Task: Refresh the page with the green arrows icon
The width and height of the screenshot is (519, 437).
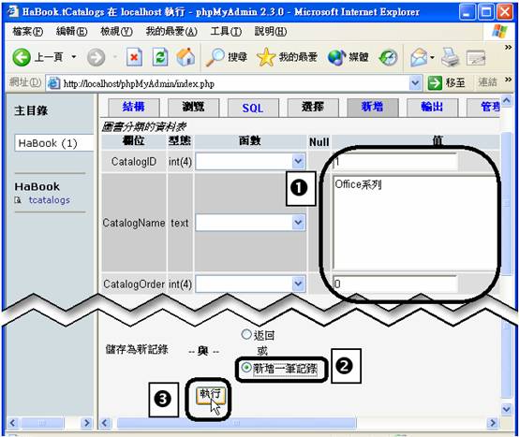Action: coord(160,57)
